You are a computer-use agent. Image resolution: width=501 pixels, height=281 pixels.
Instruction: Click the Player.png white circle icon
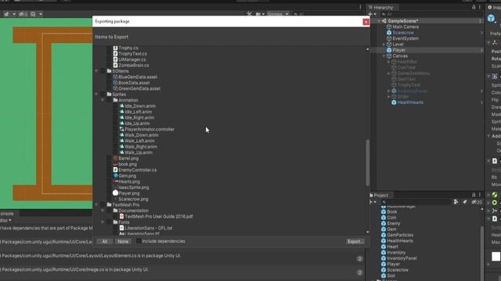click(115, 193)
